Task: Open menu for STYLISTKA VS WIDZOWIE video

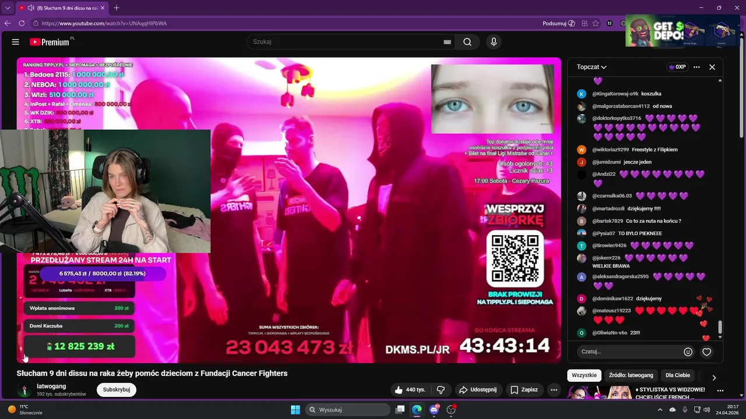Action: coord(720,390)
